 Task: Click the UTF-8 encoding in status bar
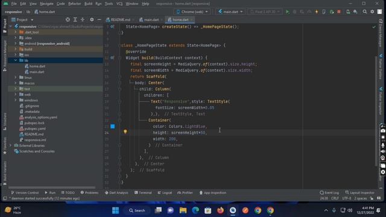pos(347,198)
